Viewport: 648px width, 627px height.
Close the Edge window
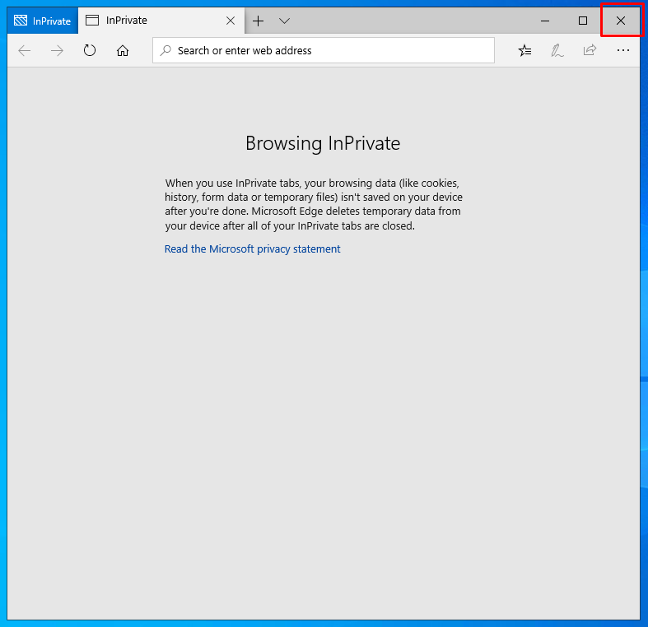[621, 21]
